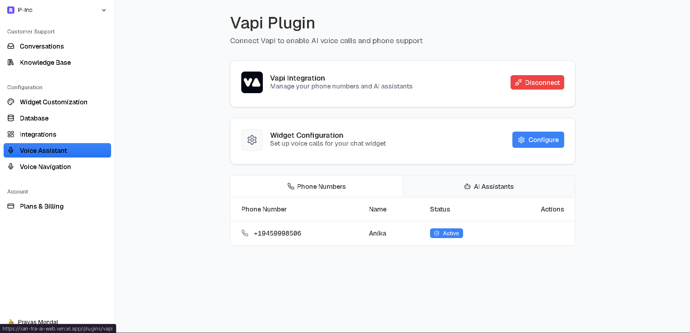This screenshot has width=690, height=333.
Task: Click the Widget Configuration gear icon
Action: click(252, 140)
